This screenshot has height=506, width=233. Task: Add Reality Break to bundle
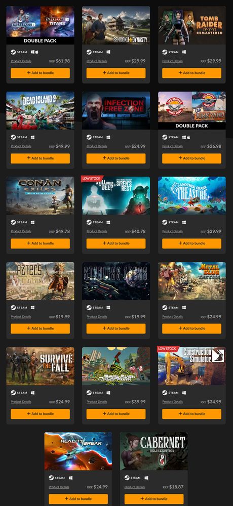(x=78, y=498)
